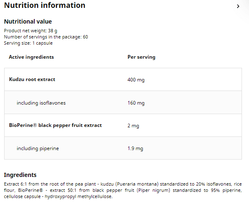
Task: Select the including piperine row label
Action: coord(38,148)
